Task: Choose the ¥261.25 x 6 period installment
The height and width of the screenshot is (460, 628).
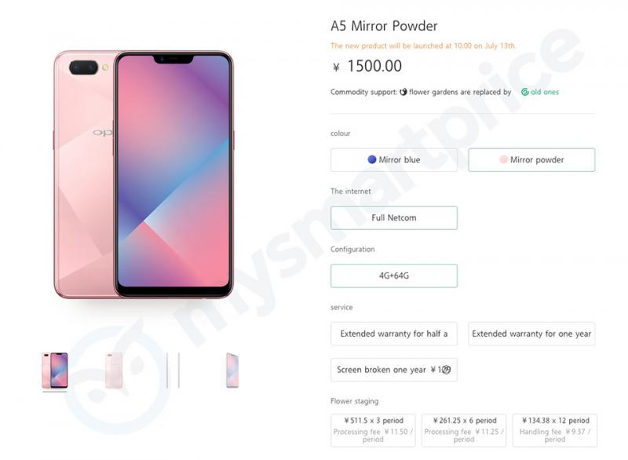Action: (464, 430)
